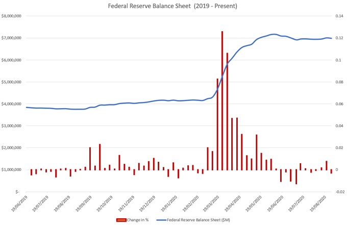Image resolution: width=347 pixels, height=225 pixels.
Task: Select the lowest negative red bar in July 2020
Action: [x=296, y=177]
